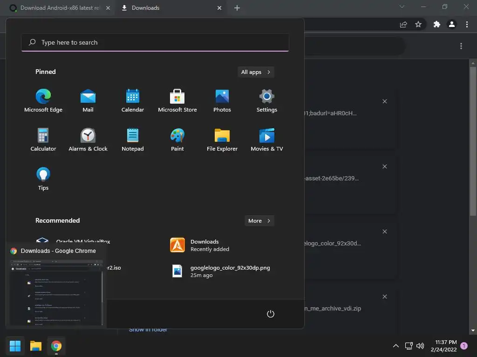
Task: Remove the asset-2e65be download entry
Action: click(x=384, y=166)
